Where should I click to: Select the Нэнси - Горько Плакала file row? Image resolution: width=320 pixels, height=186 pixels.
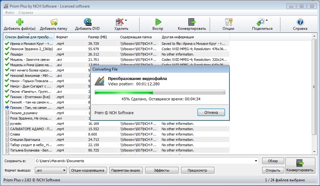[47, 81]
